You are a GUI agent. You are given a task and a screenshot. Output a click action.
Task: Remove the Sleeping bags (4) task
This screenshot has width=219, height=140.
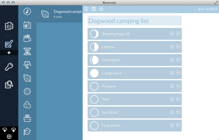[178, 33]
